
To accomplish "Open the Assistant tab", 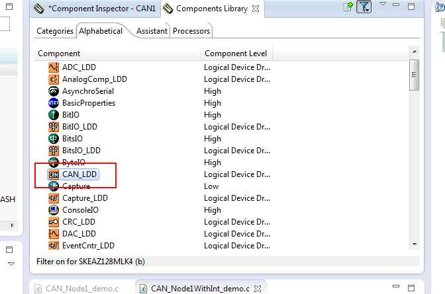I will 152,31.
